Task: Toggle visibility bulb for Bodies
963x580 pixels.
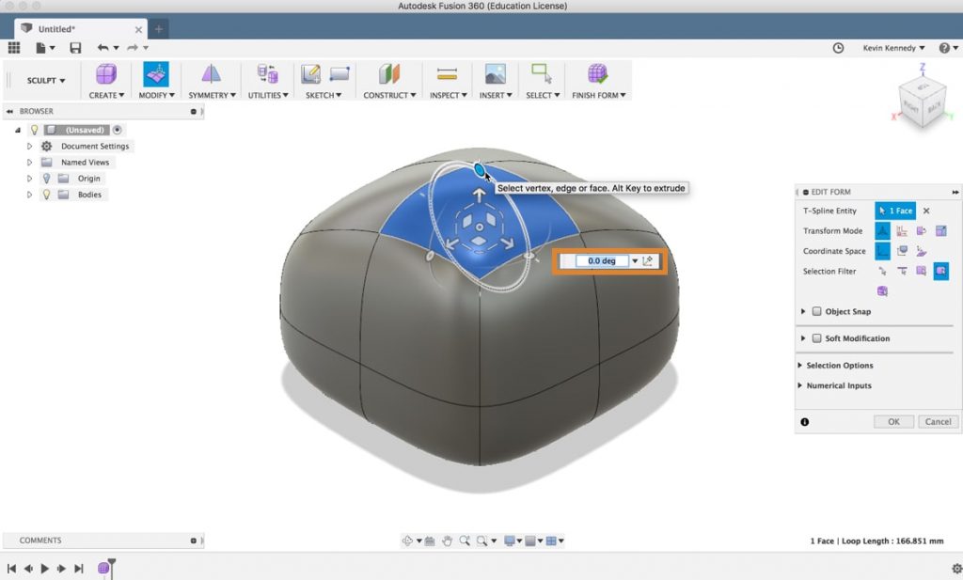Action: (46, 194)
